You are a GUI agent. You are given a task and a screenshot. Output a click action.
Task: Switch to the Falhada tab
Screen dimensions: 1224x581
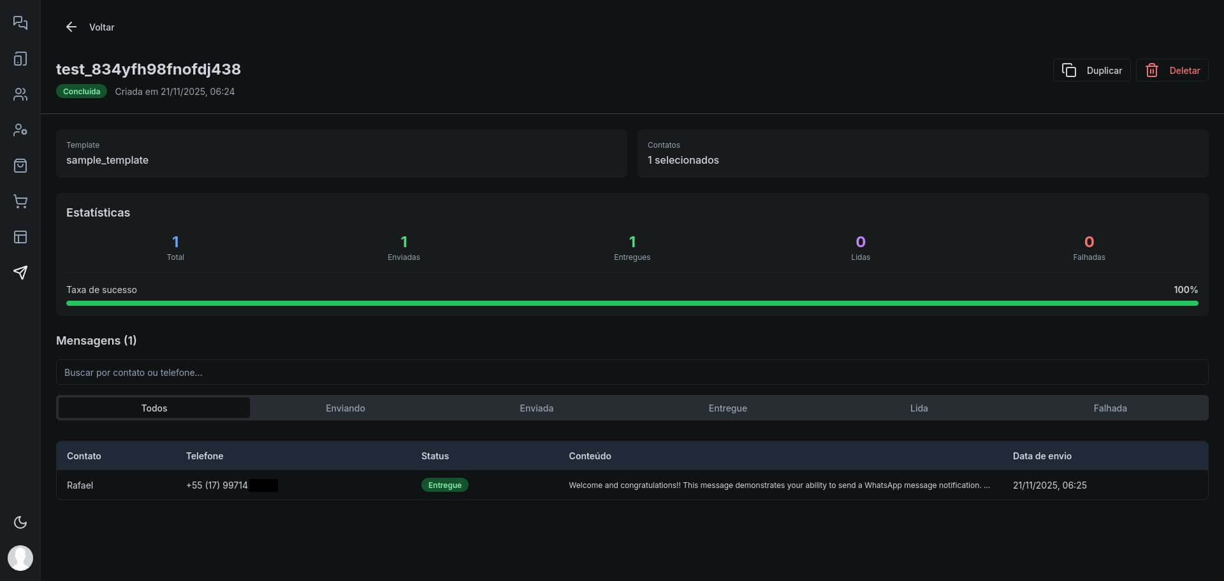pos(1110,408)
